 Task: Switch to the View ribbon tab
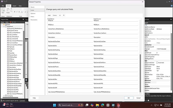pos(20,6)
